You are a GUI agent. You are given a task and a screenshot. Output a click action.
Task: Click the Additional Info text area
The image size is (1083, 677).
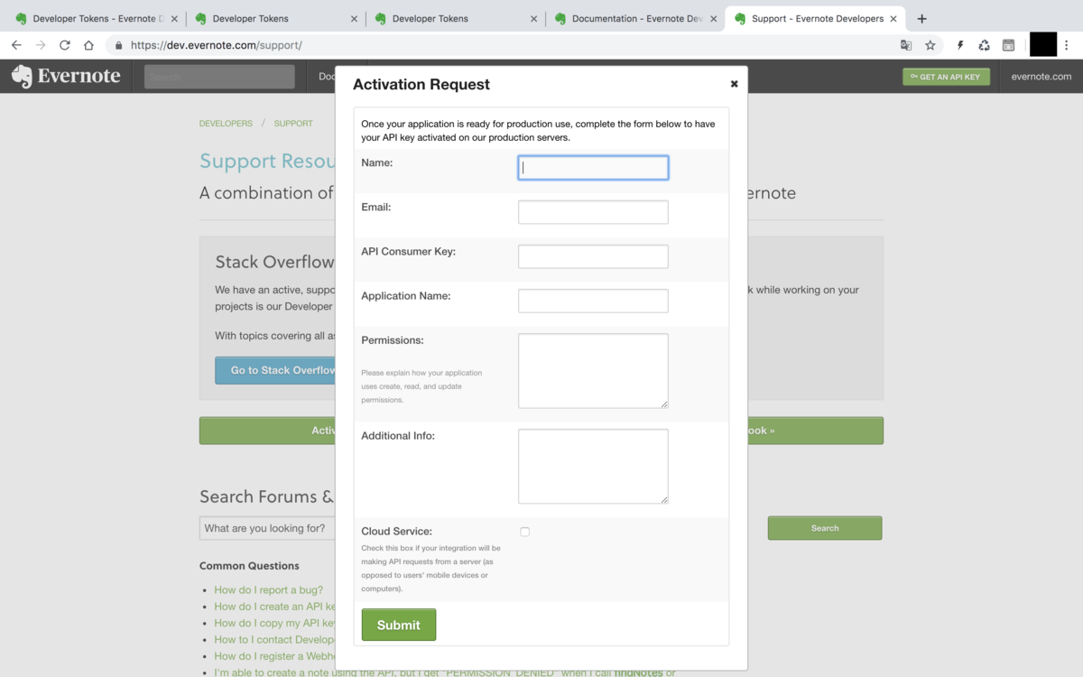(x=593, y=466)
